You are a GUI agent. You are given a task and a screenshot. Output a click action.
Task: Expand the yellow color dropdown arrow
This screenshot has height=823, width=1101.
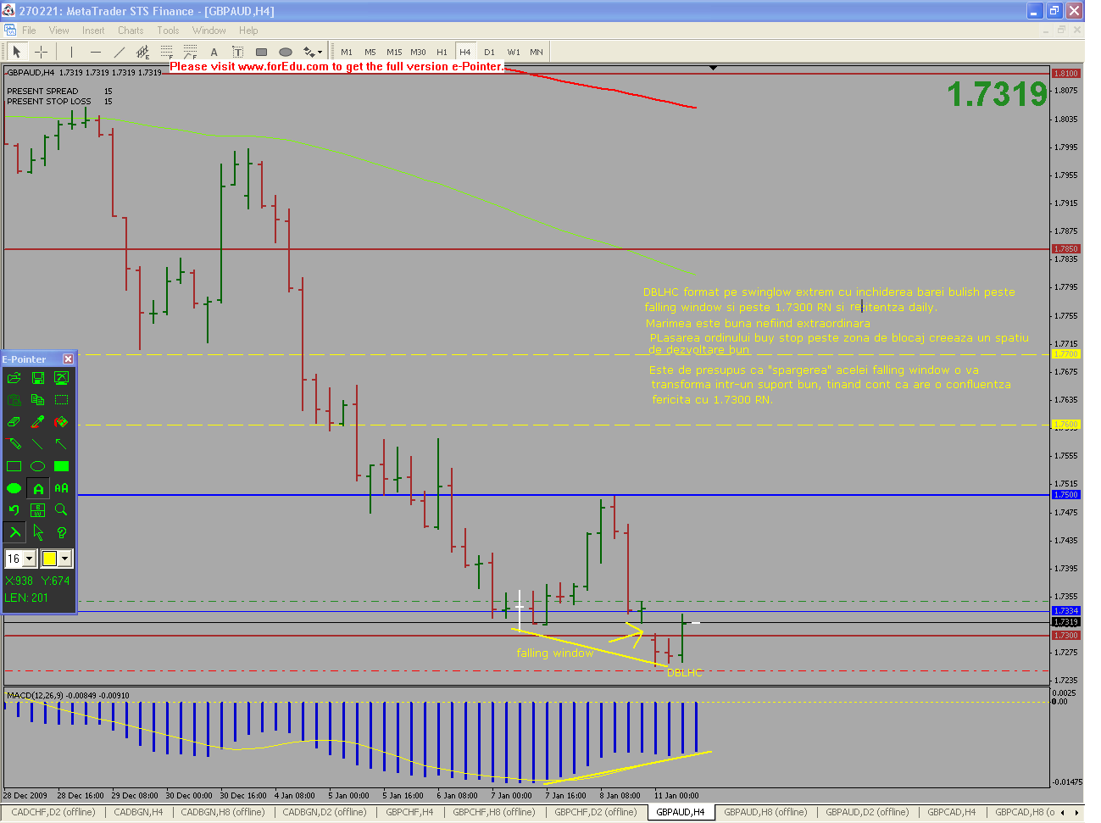click(x=64, y=559)
